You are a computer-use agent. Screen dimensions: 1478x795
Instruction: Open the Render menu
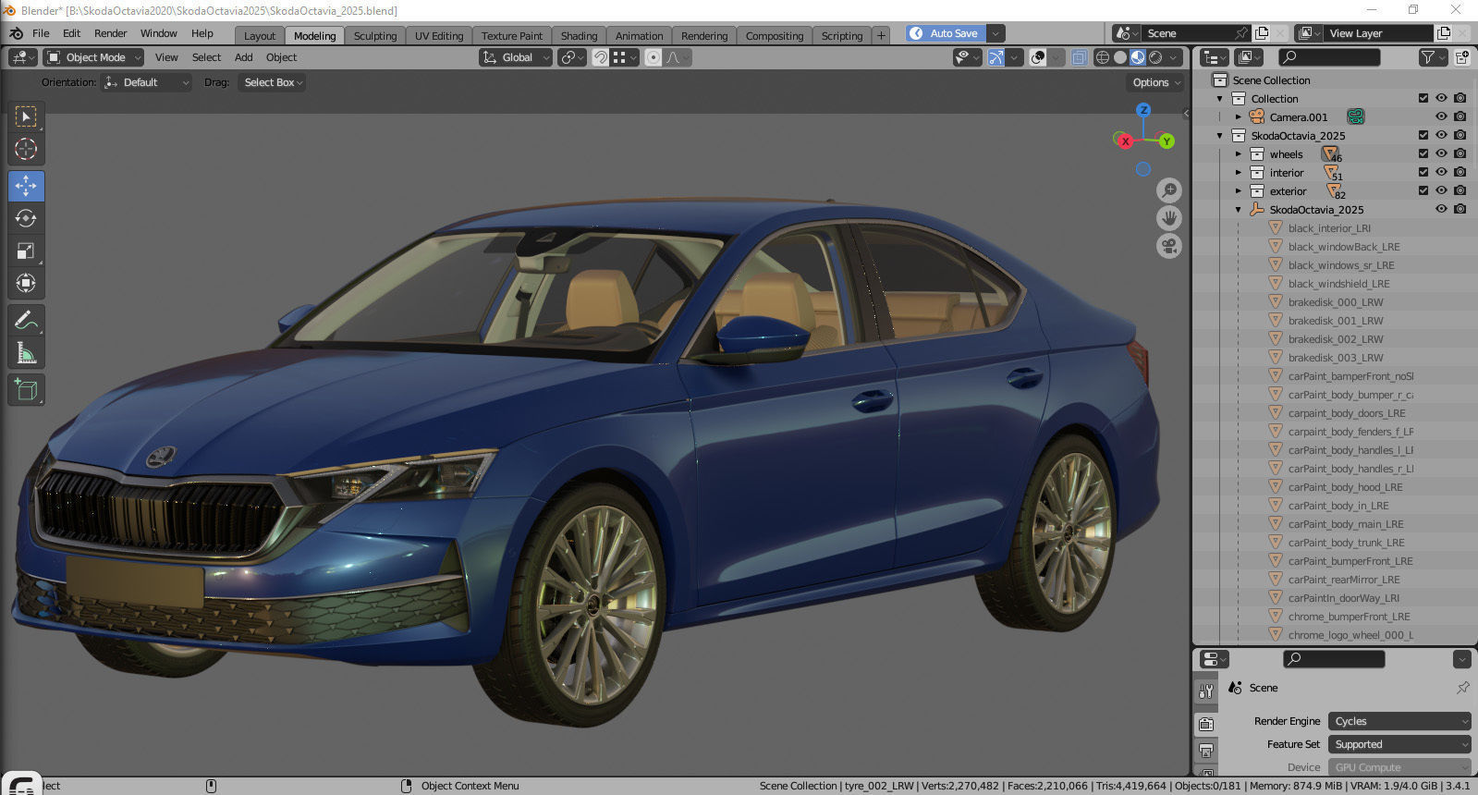tap(110, 33)
